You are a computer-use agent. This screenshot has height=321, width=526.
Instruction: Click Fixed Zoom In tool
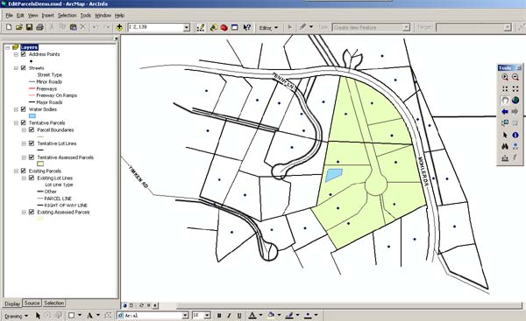(x=505, y=88)
